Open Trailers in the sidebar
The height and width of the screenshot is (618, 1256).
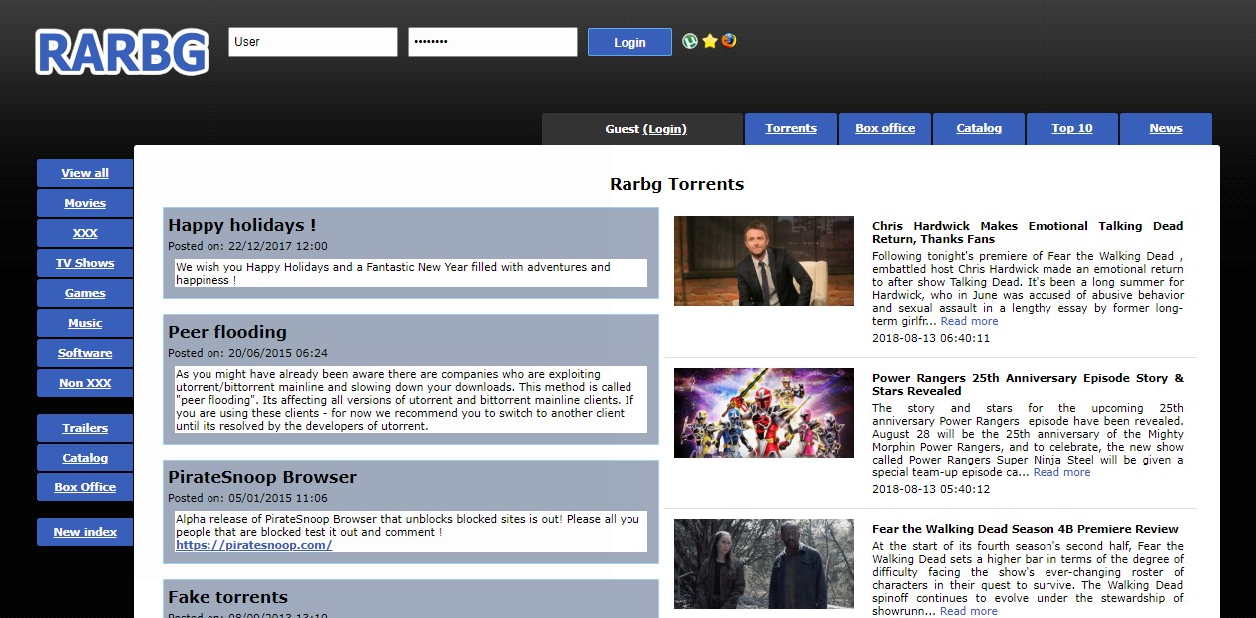[85, 428]
